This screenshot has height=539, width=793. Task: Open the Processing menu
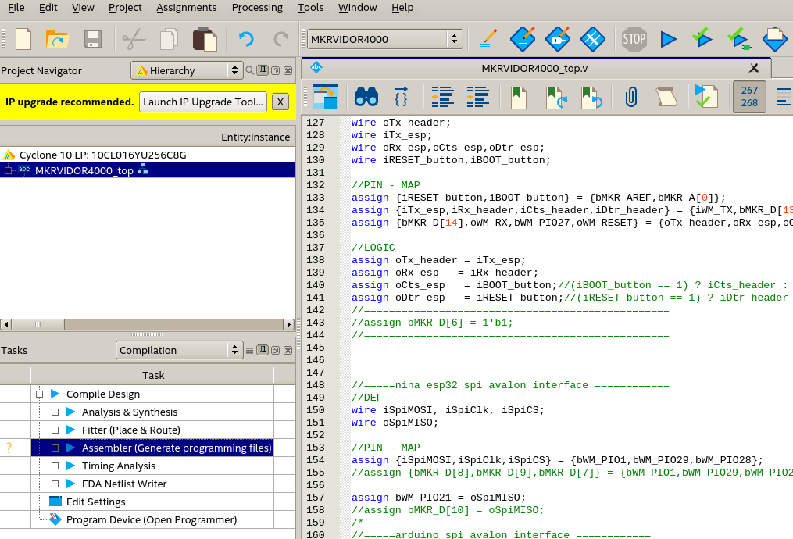click(257, 8)
